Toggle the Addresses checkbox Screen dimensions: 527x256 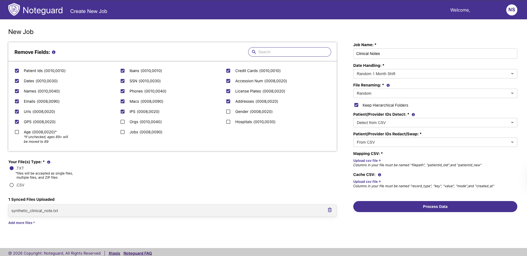pyautogui.click(x=228, y=101)
